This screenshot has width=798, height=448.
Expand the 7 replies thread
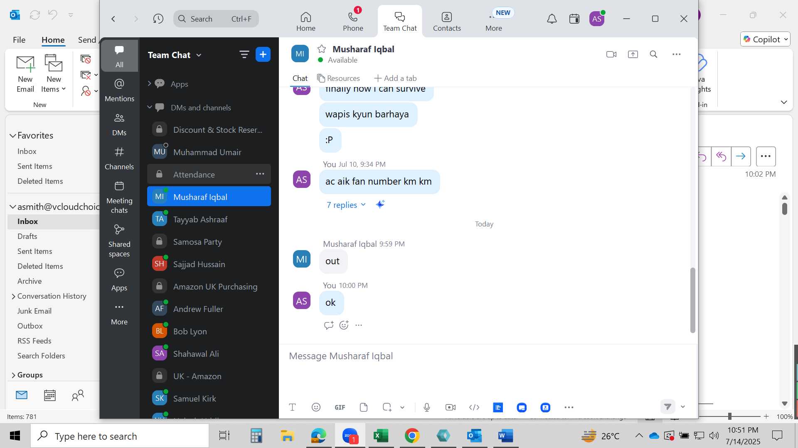[346, 205]
